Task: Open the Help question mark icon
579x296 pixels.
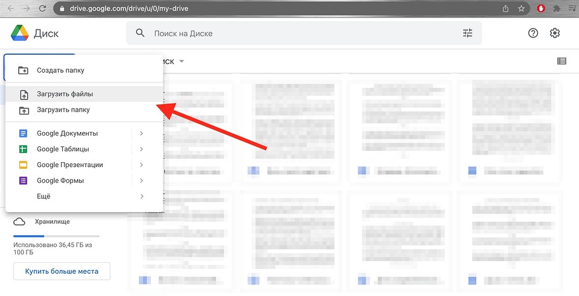Action: point(533,33)
